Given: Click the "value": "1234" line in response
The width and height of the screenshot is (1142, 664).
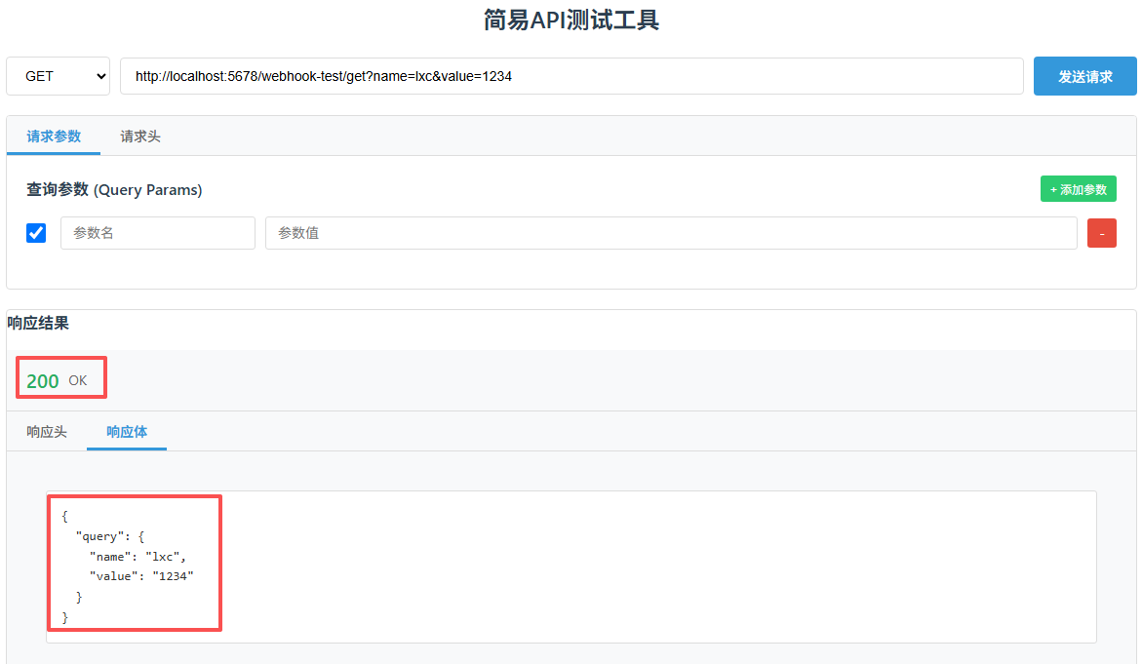Looking at the screenshot, I should tap(141, 576).
